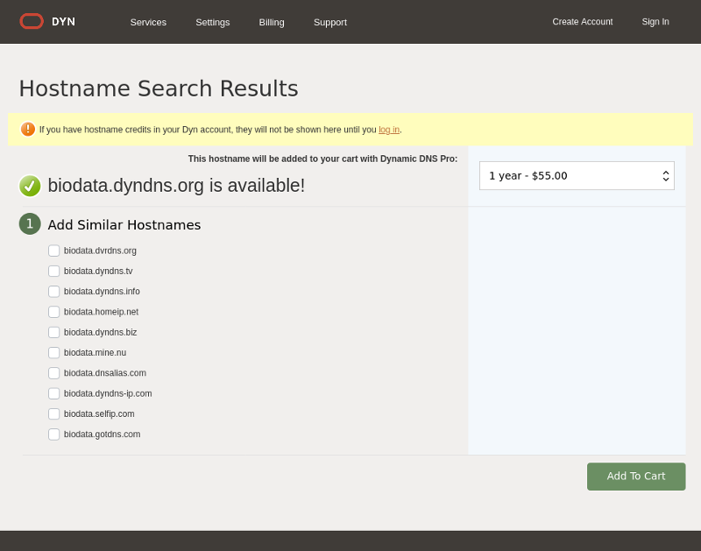Click the green checkmark availability icon
Viewport: 701px width, 551px height.
[30, 186]
